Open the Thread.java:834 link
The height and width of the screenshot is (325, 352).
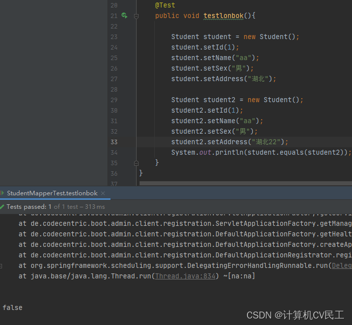pos(185,276)
